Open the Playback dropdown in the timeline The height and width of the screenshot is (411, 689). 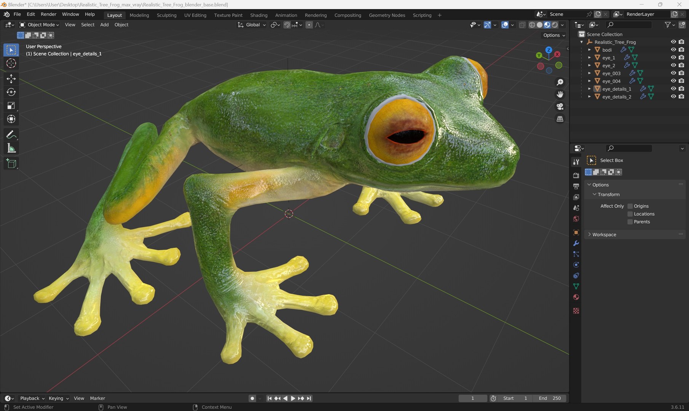tap(32, 398)
